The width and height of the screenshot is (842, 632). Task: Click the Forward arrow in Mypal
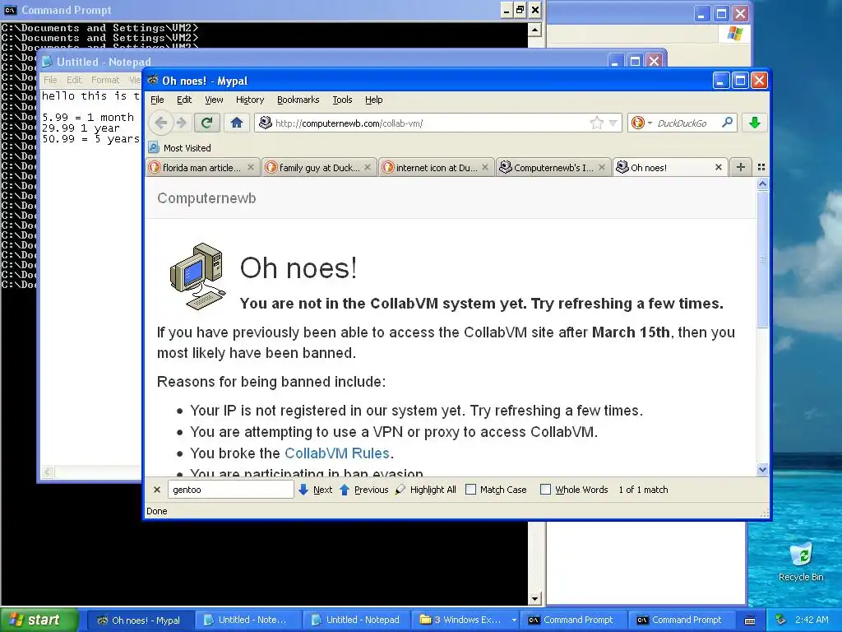click(x=181, y=123)
